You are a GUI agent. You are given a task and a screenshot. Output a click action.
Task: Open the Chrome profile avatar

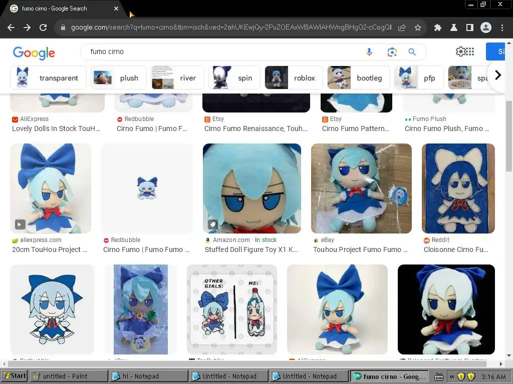click(x=486, y=28)
